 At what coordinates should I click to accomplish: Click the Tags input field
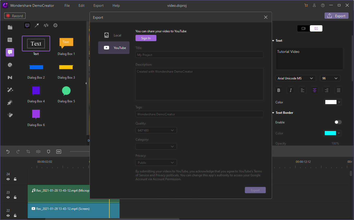point(199,114)
